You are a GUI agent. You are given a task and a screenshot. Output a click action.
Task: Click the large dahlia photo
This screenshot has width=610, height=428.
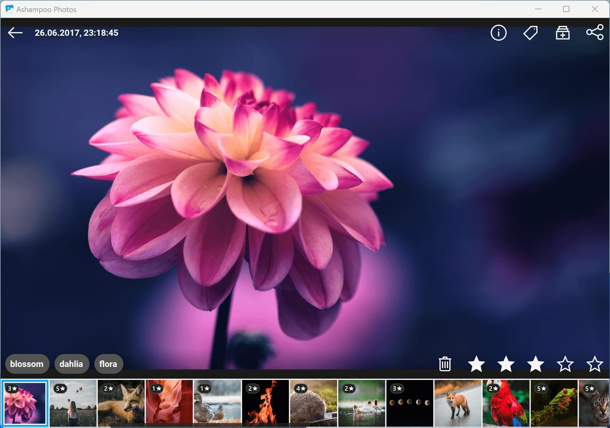(x=305, y=198)
